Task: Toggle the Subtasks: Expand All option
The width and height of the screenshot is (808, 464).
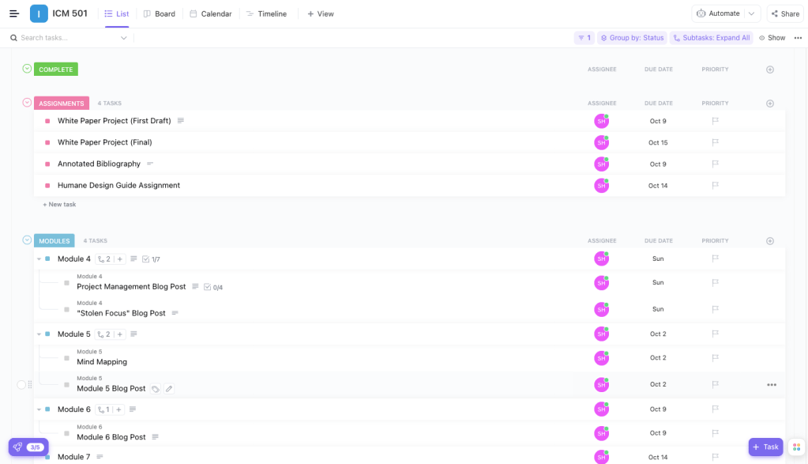Action: coord(711,38)
